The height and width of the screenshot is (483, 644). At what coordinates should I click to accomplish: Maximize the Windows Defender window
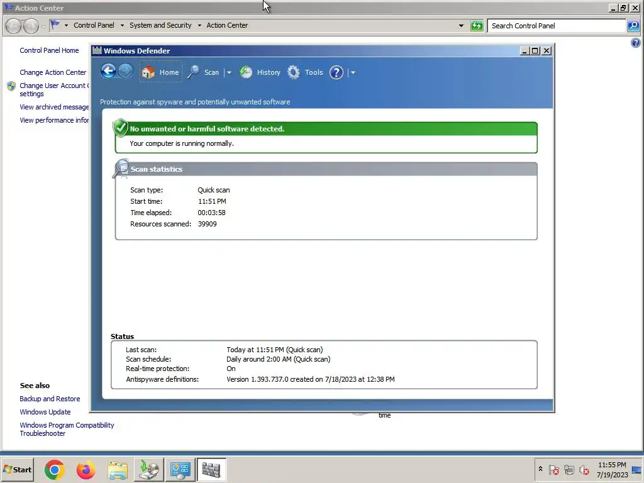535,50
